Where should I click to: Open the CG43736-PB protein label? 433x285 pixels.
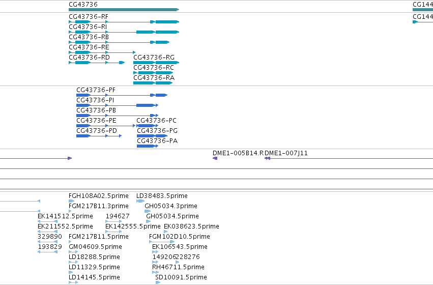pyautogui.click(x=96, y=111)
